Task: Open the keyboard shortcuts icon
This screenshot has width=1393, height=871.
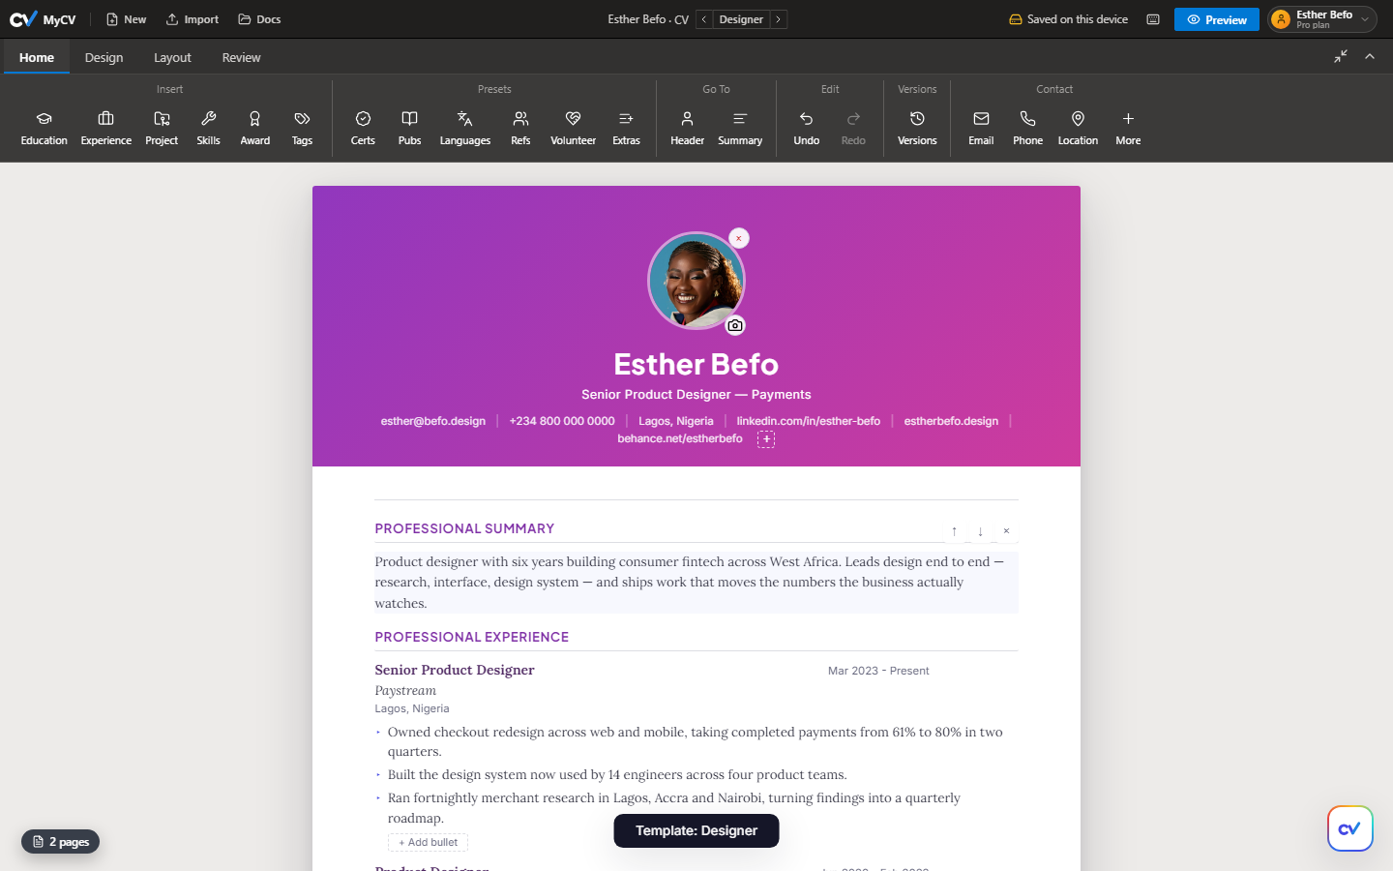Action: pyautogui.click(x=1153, y=19)
